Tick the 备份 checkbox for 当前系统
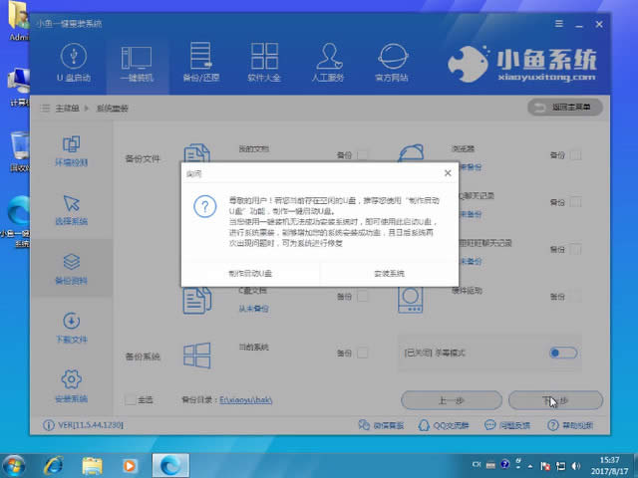Screen dimensions: 638x478 (x=363, y=353)
